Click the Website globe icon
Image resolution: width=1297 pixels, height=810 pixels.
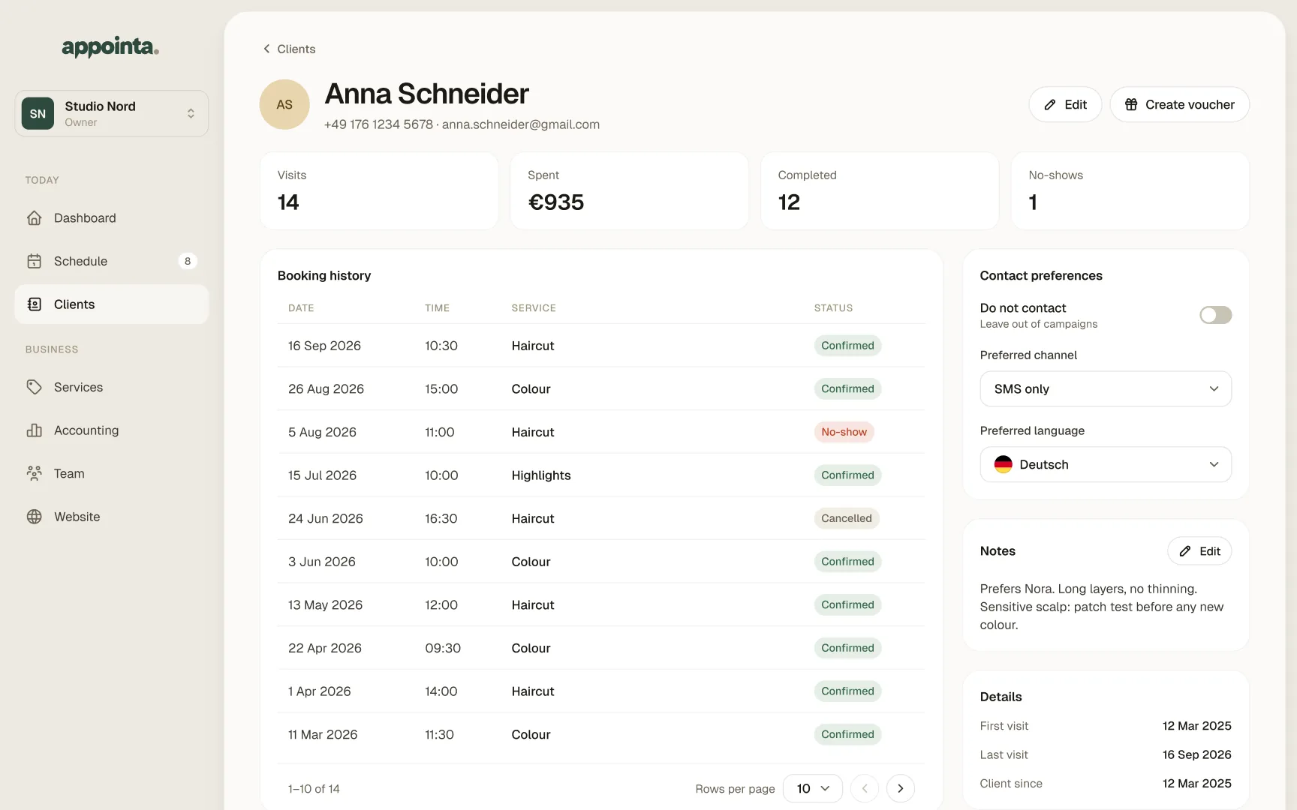click(35, 517)
